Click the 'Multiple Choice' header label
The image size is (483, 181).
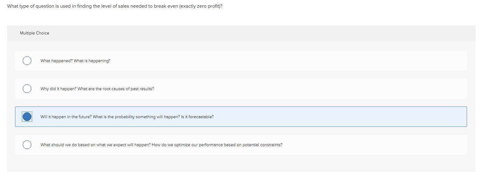[35, 33]
